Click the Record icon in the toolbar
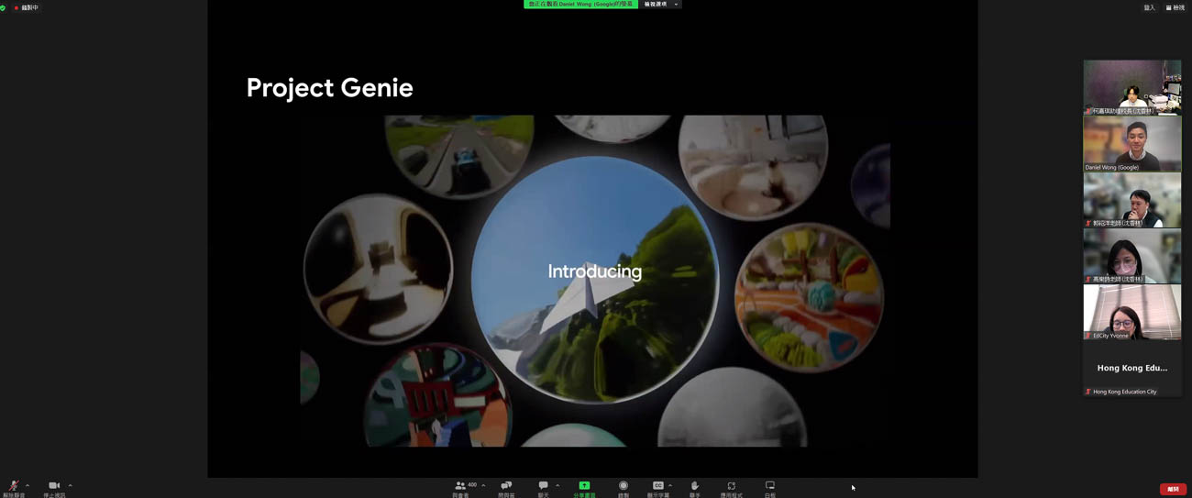The width and height of the screenshot is (1192, 498). 624,485
